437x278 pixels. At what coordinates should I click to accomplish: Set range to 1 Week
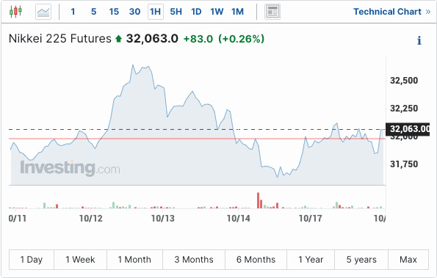[80, 260]
